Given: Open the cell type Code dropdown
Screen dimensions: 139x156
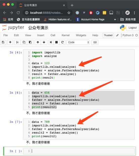Looking at the screenshot, I should pos(78,42).
